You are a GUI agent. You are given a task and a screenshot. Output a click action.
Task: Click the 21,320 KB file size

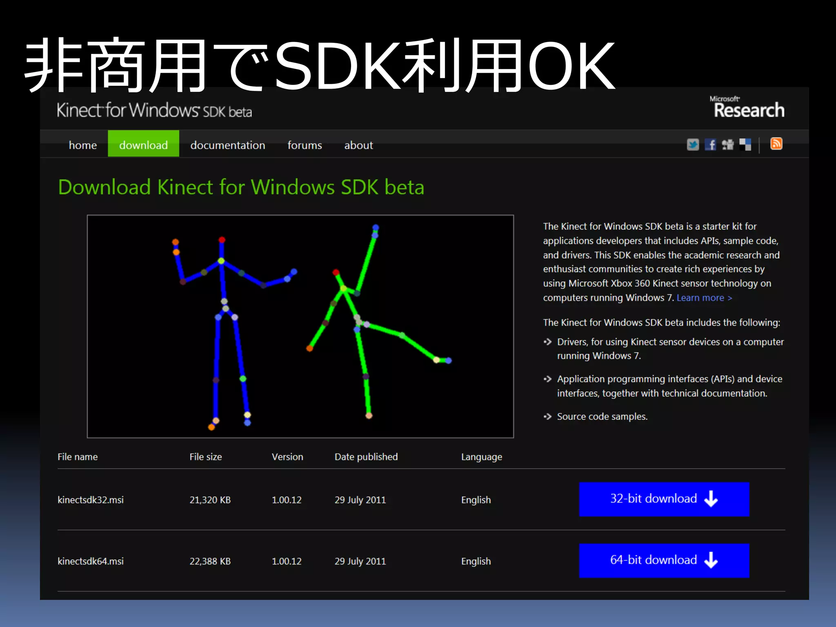coord(210,500)
